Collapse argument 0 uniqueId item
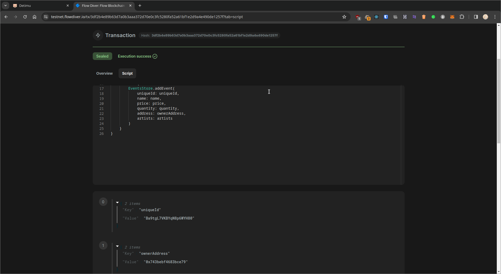The height and width of the screenshot is (274, 501). tap(117, 203)
